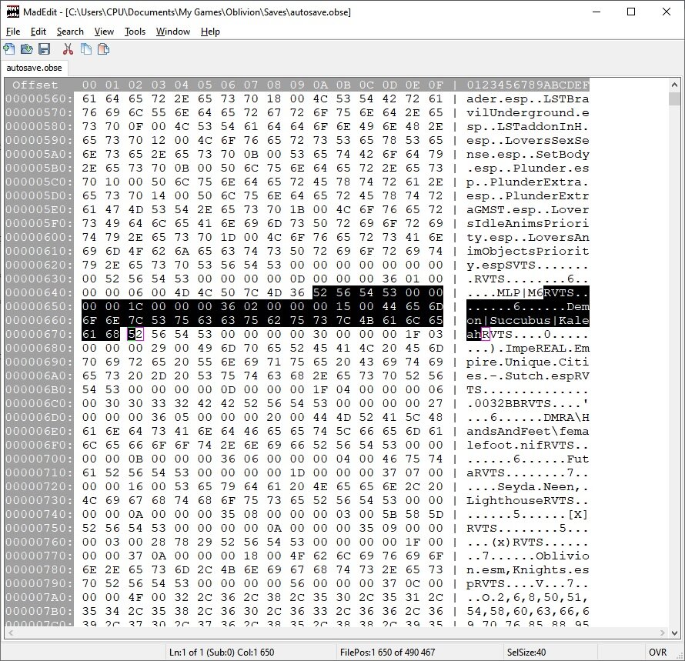
Task: Click the ASCII text '.0032BBRVTS....''
Action: pos(528,403)
